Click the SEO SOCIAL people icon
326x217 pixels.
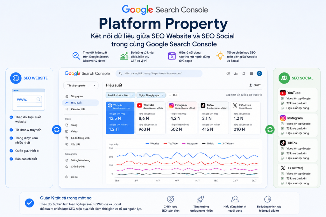coord(284,78)
